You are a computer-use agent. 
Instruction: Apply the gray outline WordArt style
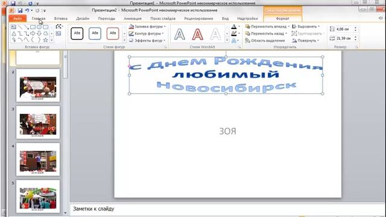[180, 34]
